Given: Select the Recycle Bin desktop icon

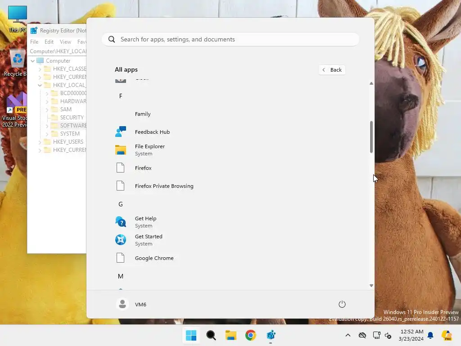Looking at the screenshot, I should tap(15, 63).
